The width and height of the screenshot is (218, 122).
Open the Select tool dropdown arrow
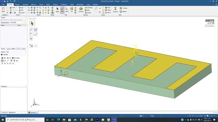click(x=57, y=13)
